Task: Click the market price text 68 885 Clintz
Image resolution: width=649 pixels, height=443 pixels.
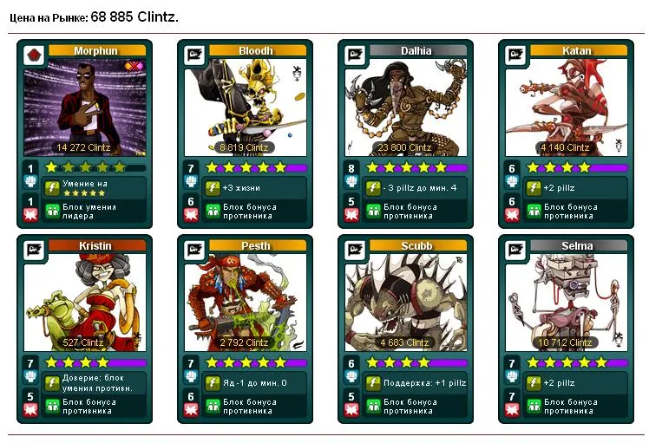Action: pos(134,17)
